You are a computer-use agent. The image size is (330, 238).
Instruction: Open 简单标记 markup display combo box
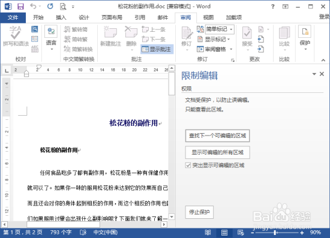(x=220, y=29)
